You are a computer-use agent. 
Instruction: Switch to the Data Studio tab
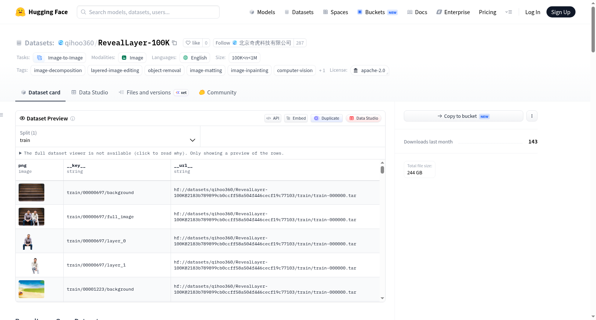point(90,93)
